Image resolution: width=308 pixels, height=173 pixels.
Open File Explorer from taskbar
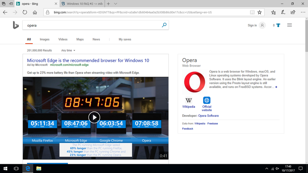[39, 168]
